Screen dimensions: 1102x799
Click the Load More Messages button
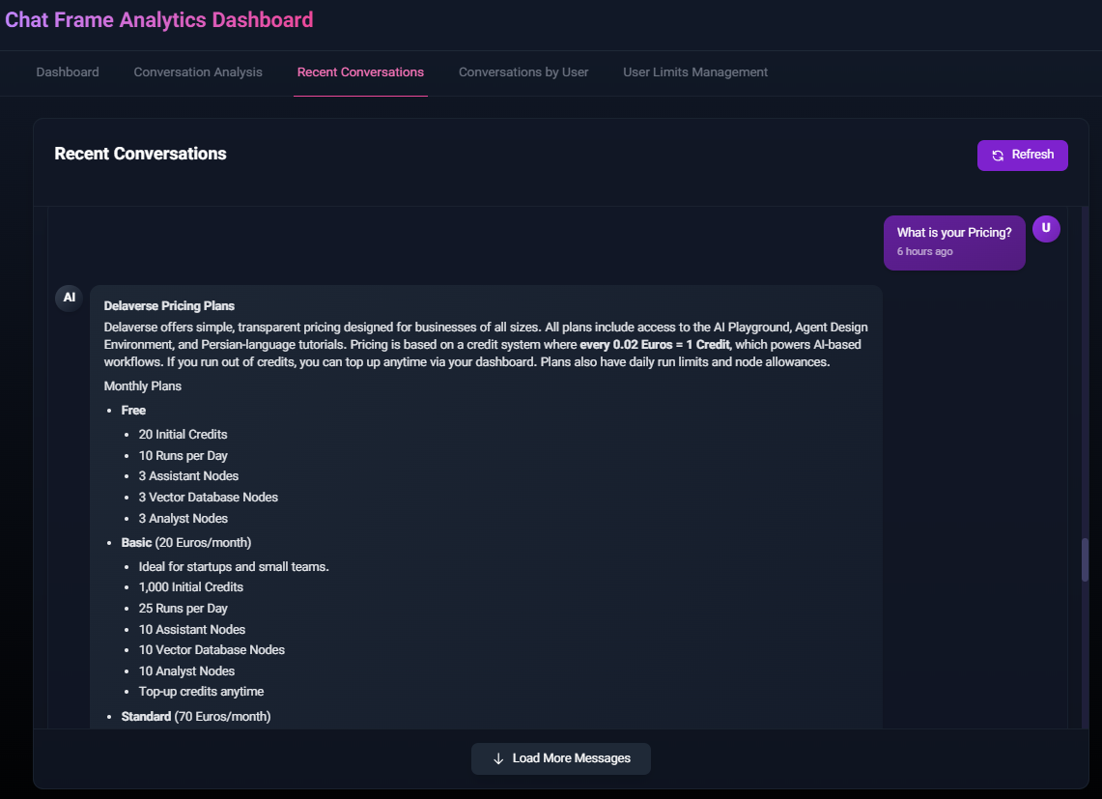(x=561, y=758)
